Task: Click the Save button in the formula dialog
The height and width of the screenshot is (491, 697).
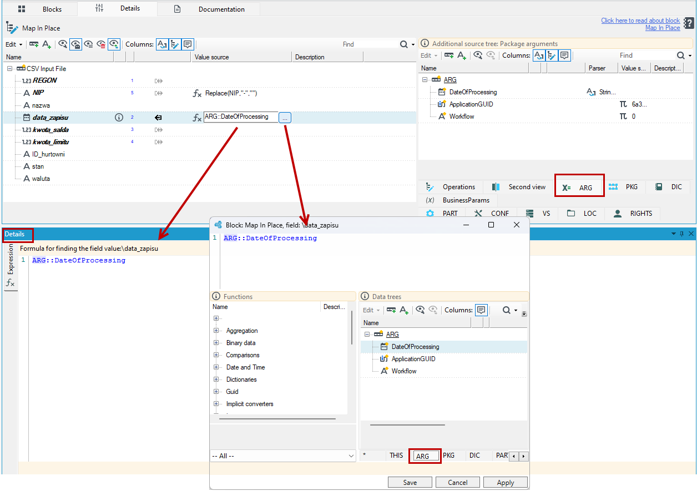Action: (410, 483)
